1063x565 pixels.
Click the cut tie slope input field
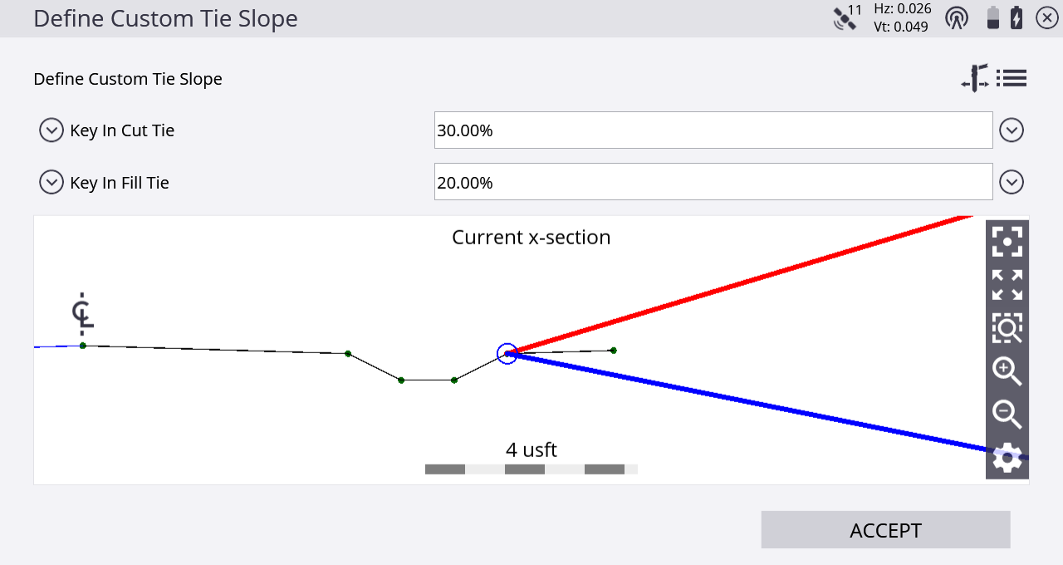713,130
